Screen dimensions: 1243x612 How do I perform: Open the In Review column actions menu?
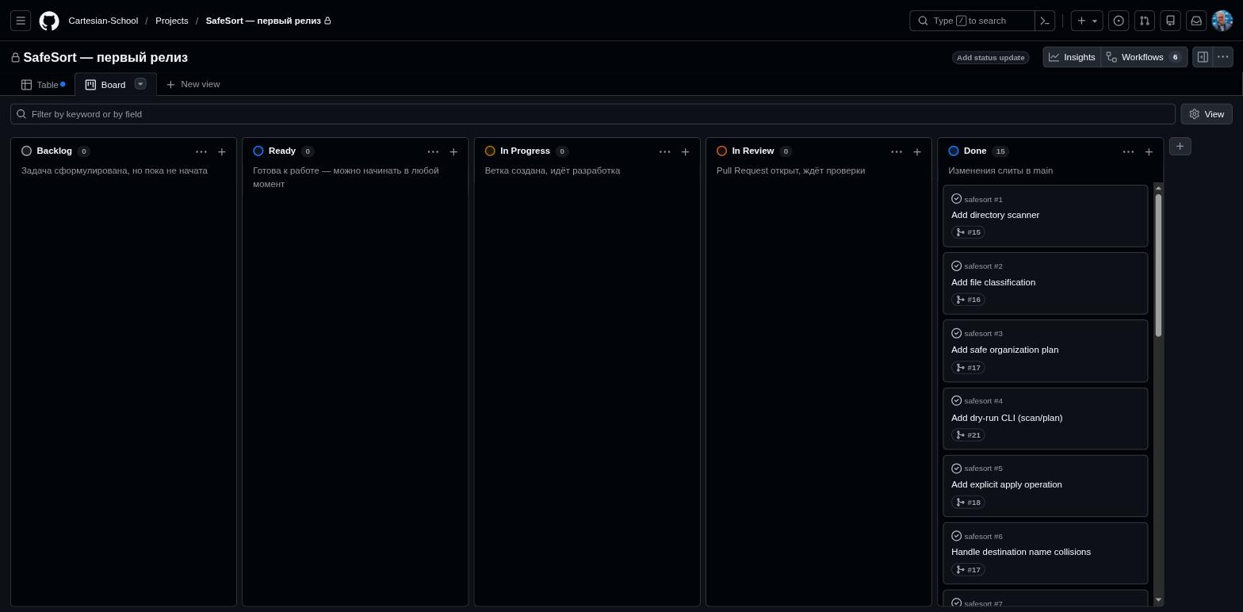point(897,151)
